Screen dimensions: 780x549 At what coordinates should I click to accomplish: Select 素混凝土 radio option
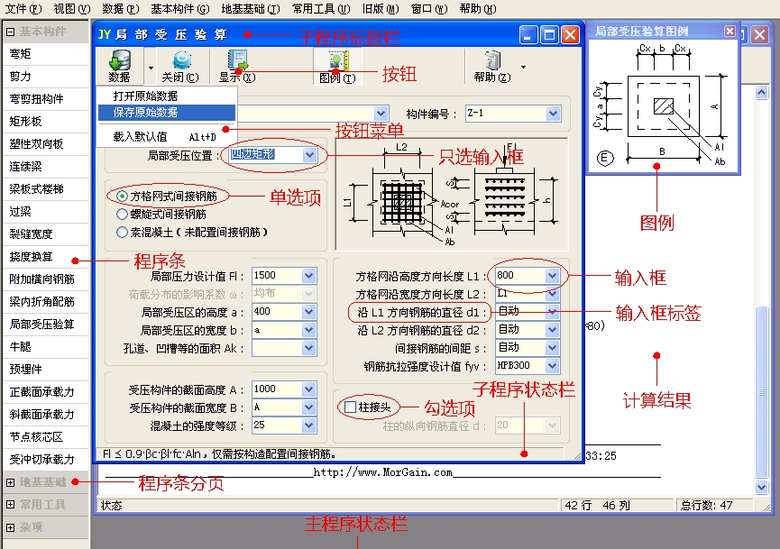(x=123, y=233)
